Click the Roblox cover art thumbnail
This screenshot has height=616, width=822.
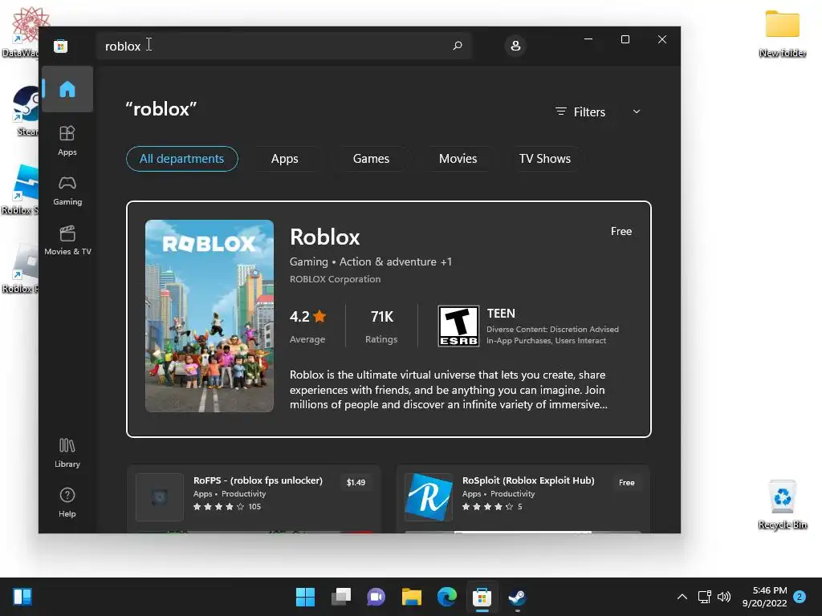tap(210, 316)
